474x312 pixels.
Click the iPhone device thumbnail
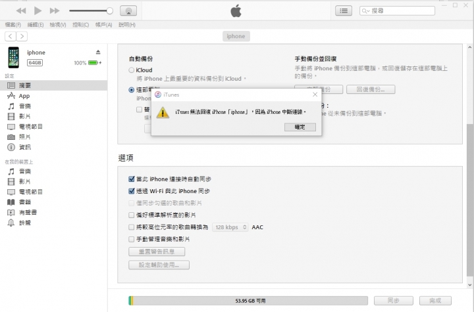(x=14, y=57)
